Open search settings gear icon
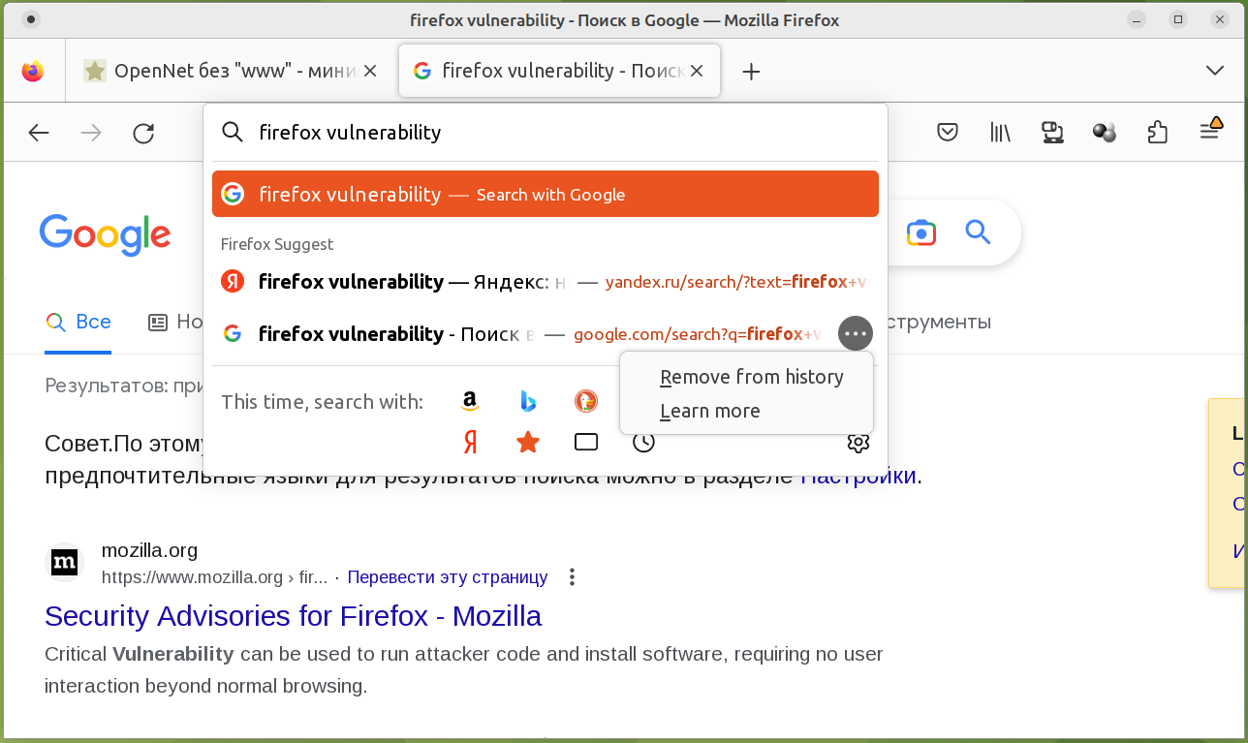 pos(858,443)
